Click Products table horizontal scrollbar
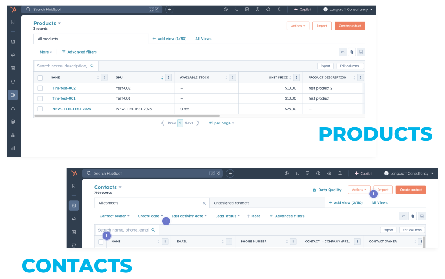 tap(127, 116)
